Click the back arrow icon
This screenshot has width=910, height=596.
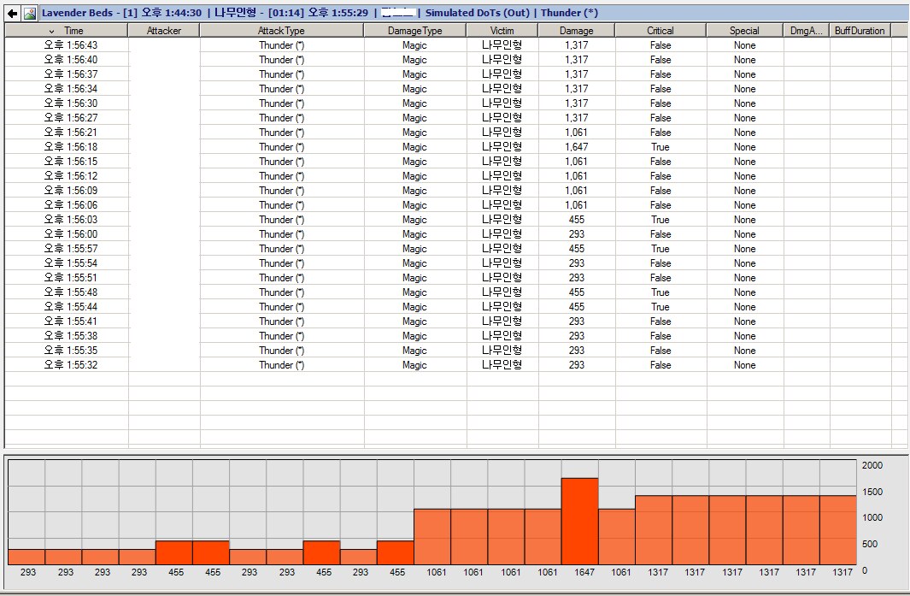[x=13, y=13]
